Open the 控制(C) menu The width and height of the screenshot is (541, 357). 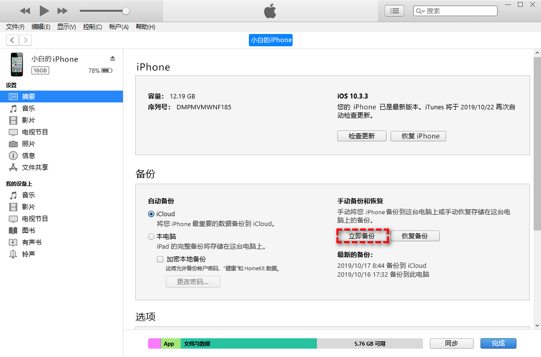[92, 27]
